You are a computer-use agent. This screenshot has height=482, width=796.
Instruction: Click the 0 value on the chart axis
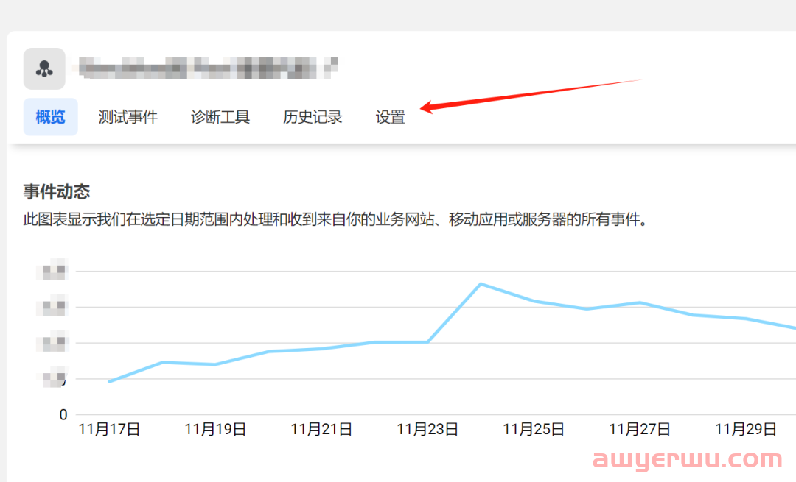63,414
